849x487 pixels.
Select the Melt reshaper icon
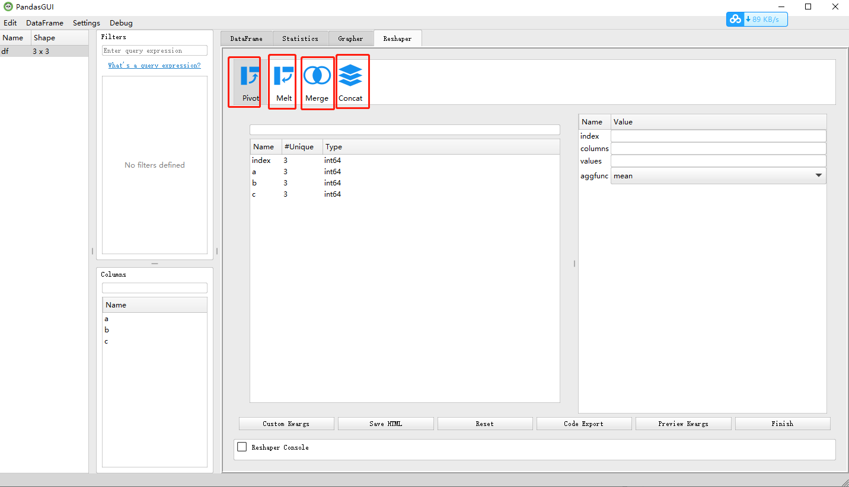pyautogui.click(x=282, y=81)
